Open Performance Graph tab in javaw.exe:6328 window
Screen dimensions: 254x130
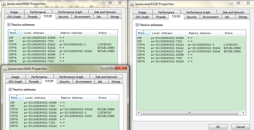coord(198,12)
